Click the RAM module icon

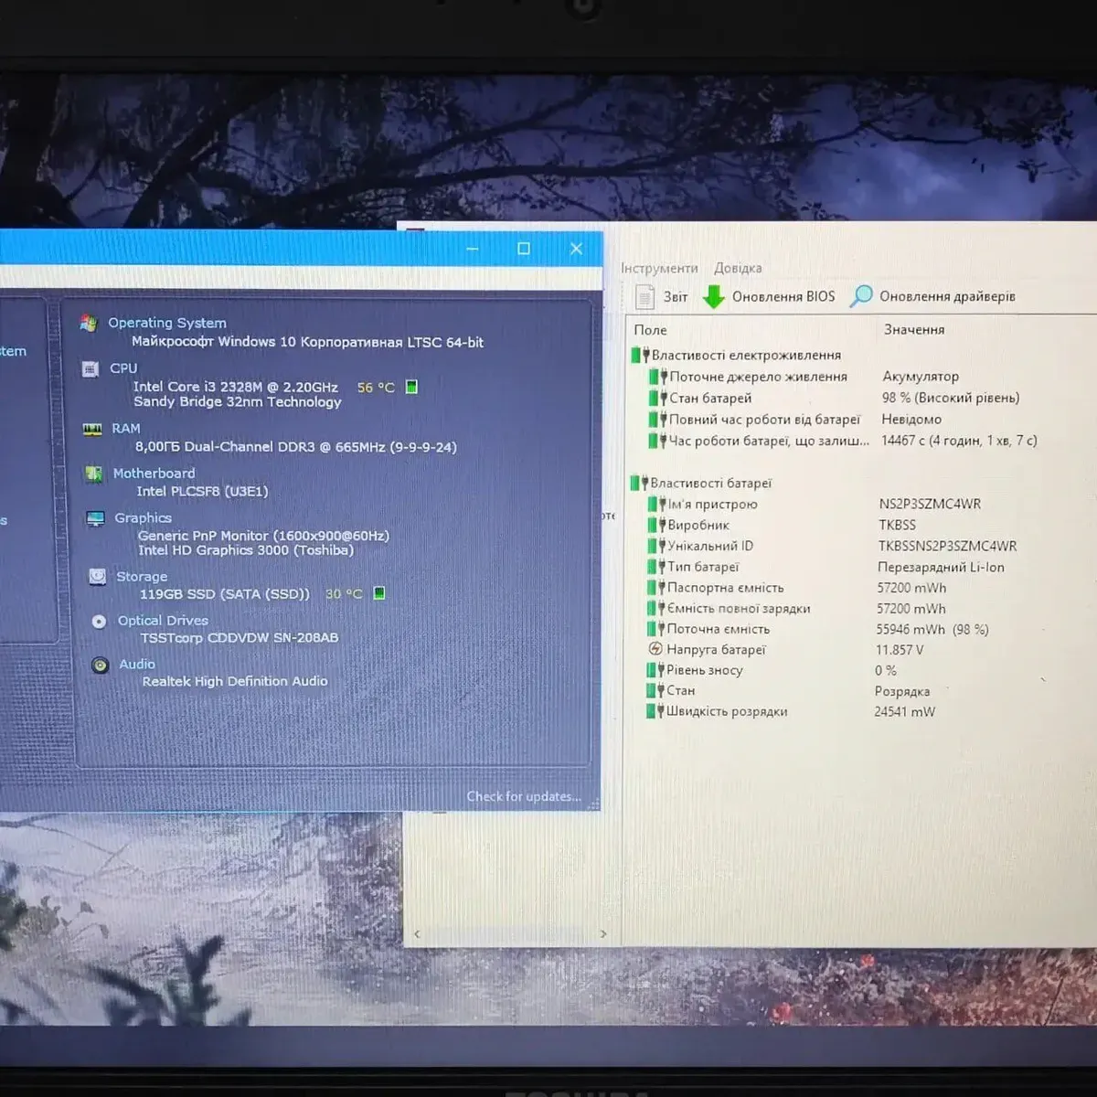pos(92,429)
